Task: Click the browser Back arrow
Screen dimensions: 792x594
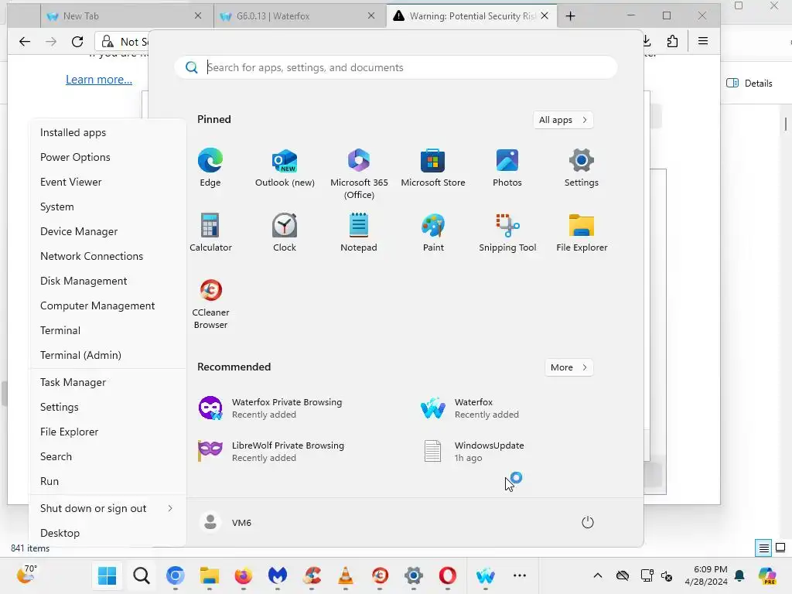Action: 24,42
